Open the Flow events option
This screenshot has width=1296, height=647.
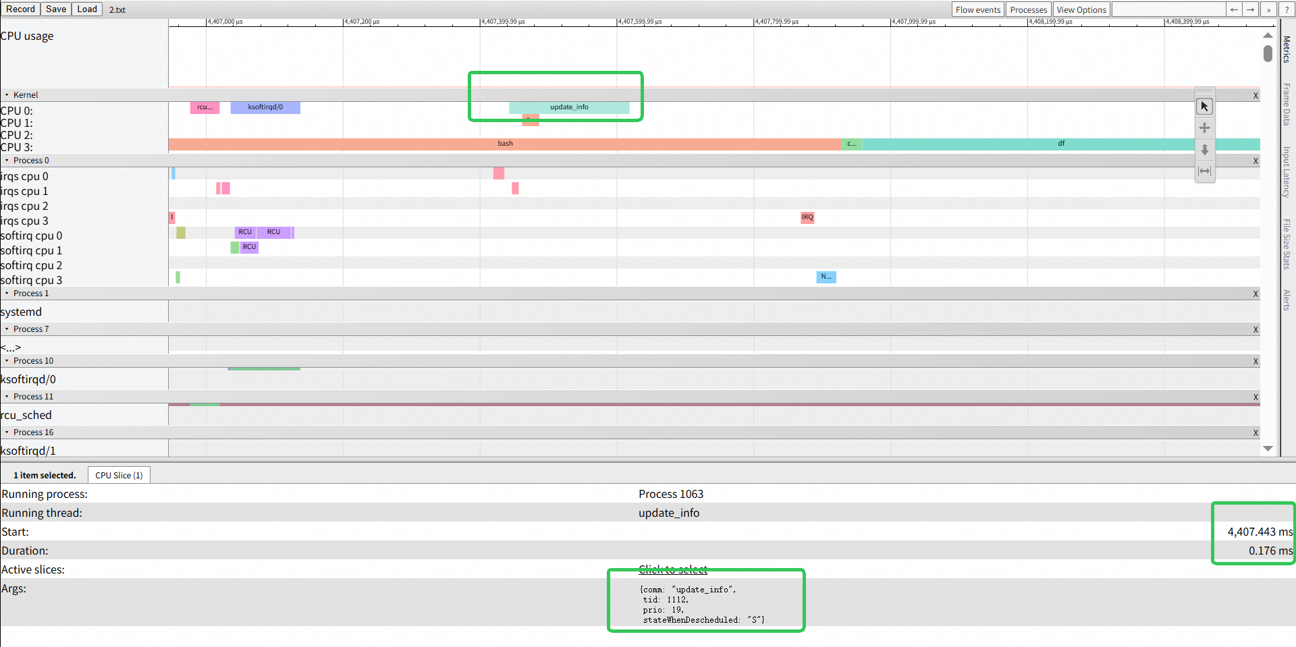[x=978, y=9]
